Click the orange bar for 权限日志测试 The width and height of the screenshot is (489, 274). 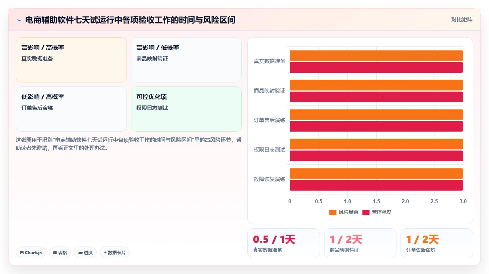point(376,144)
